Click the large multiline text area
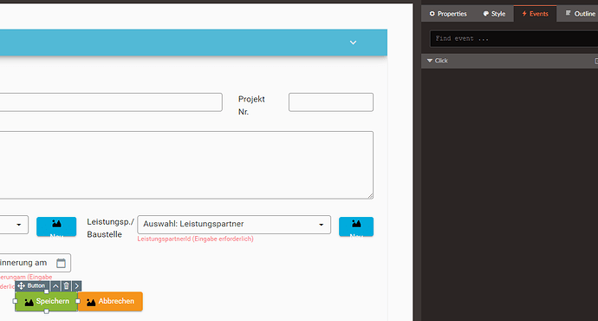Viewport: 598px width, 321px height. [x=186, y=165]
